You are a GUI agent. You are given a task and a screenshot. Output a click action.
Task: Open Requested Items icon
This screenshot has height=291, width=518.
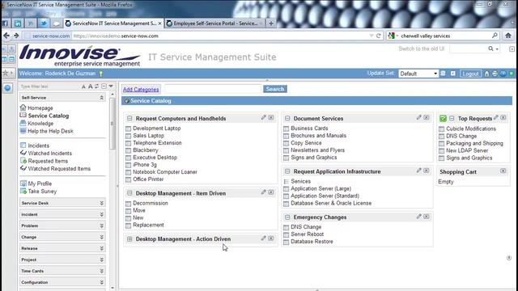tap(23, 161)
